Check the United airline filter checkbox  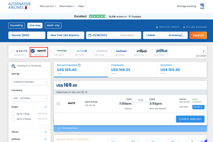click(x=73, y=51)
